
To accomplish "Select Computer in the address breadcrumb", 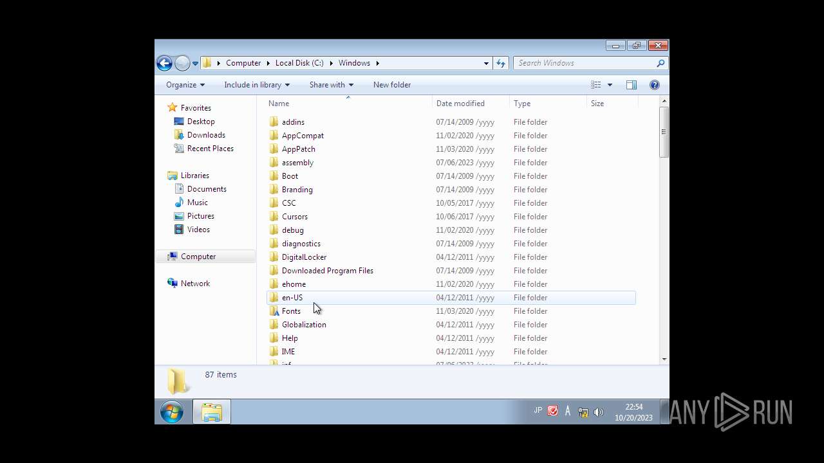I will pyautogui.click(x=243, y=63).
